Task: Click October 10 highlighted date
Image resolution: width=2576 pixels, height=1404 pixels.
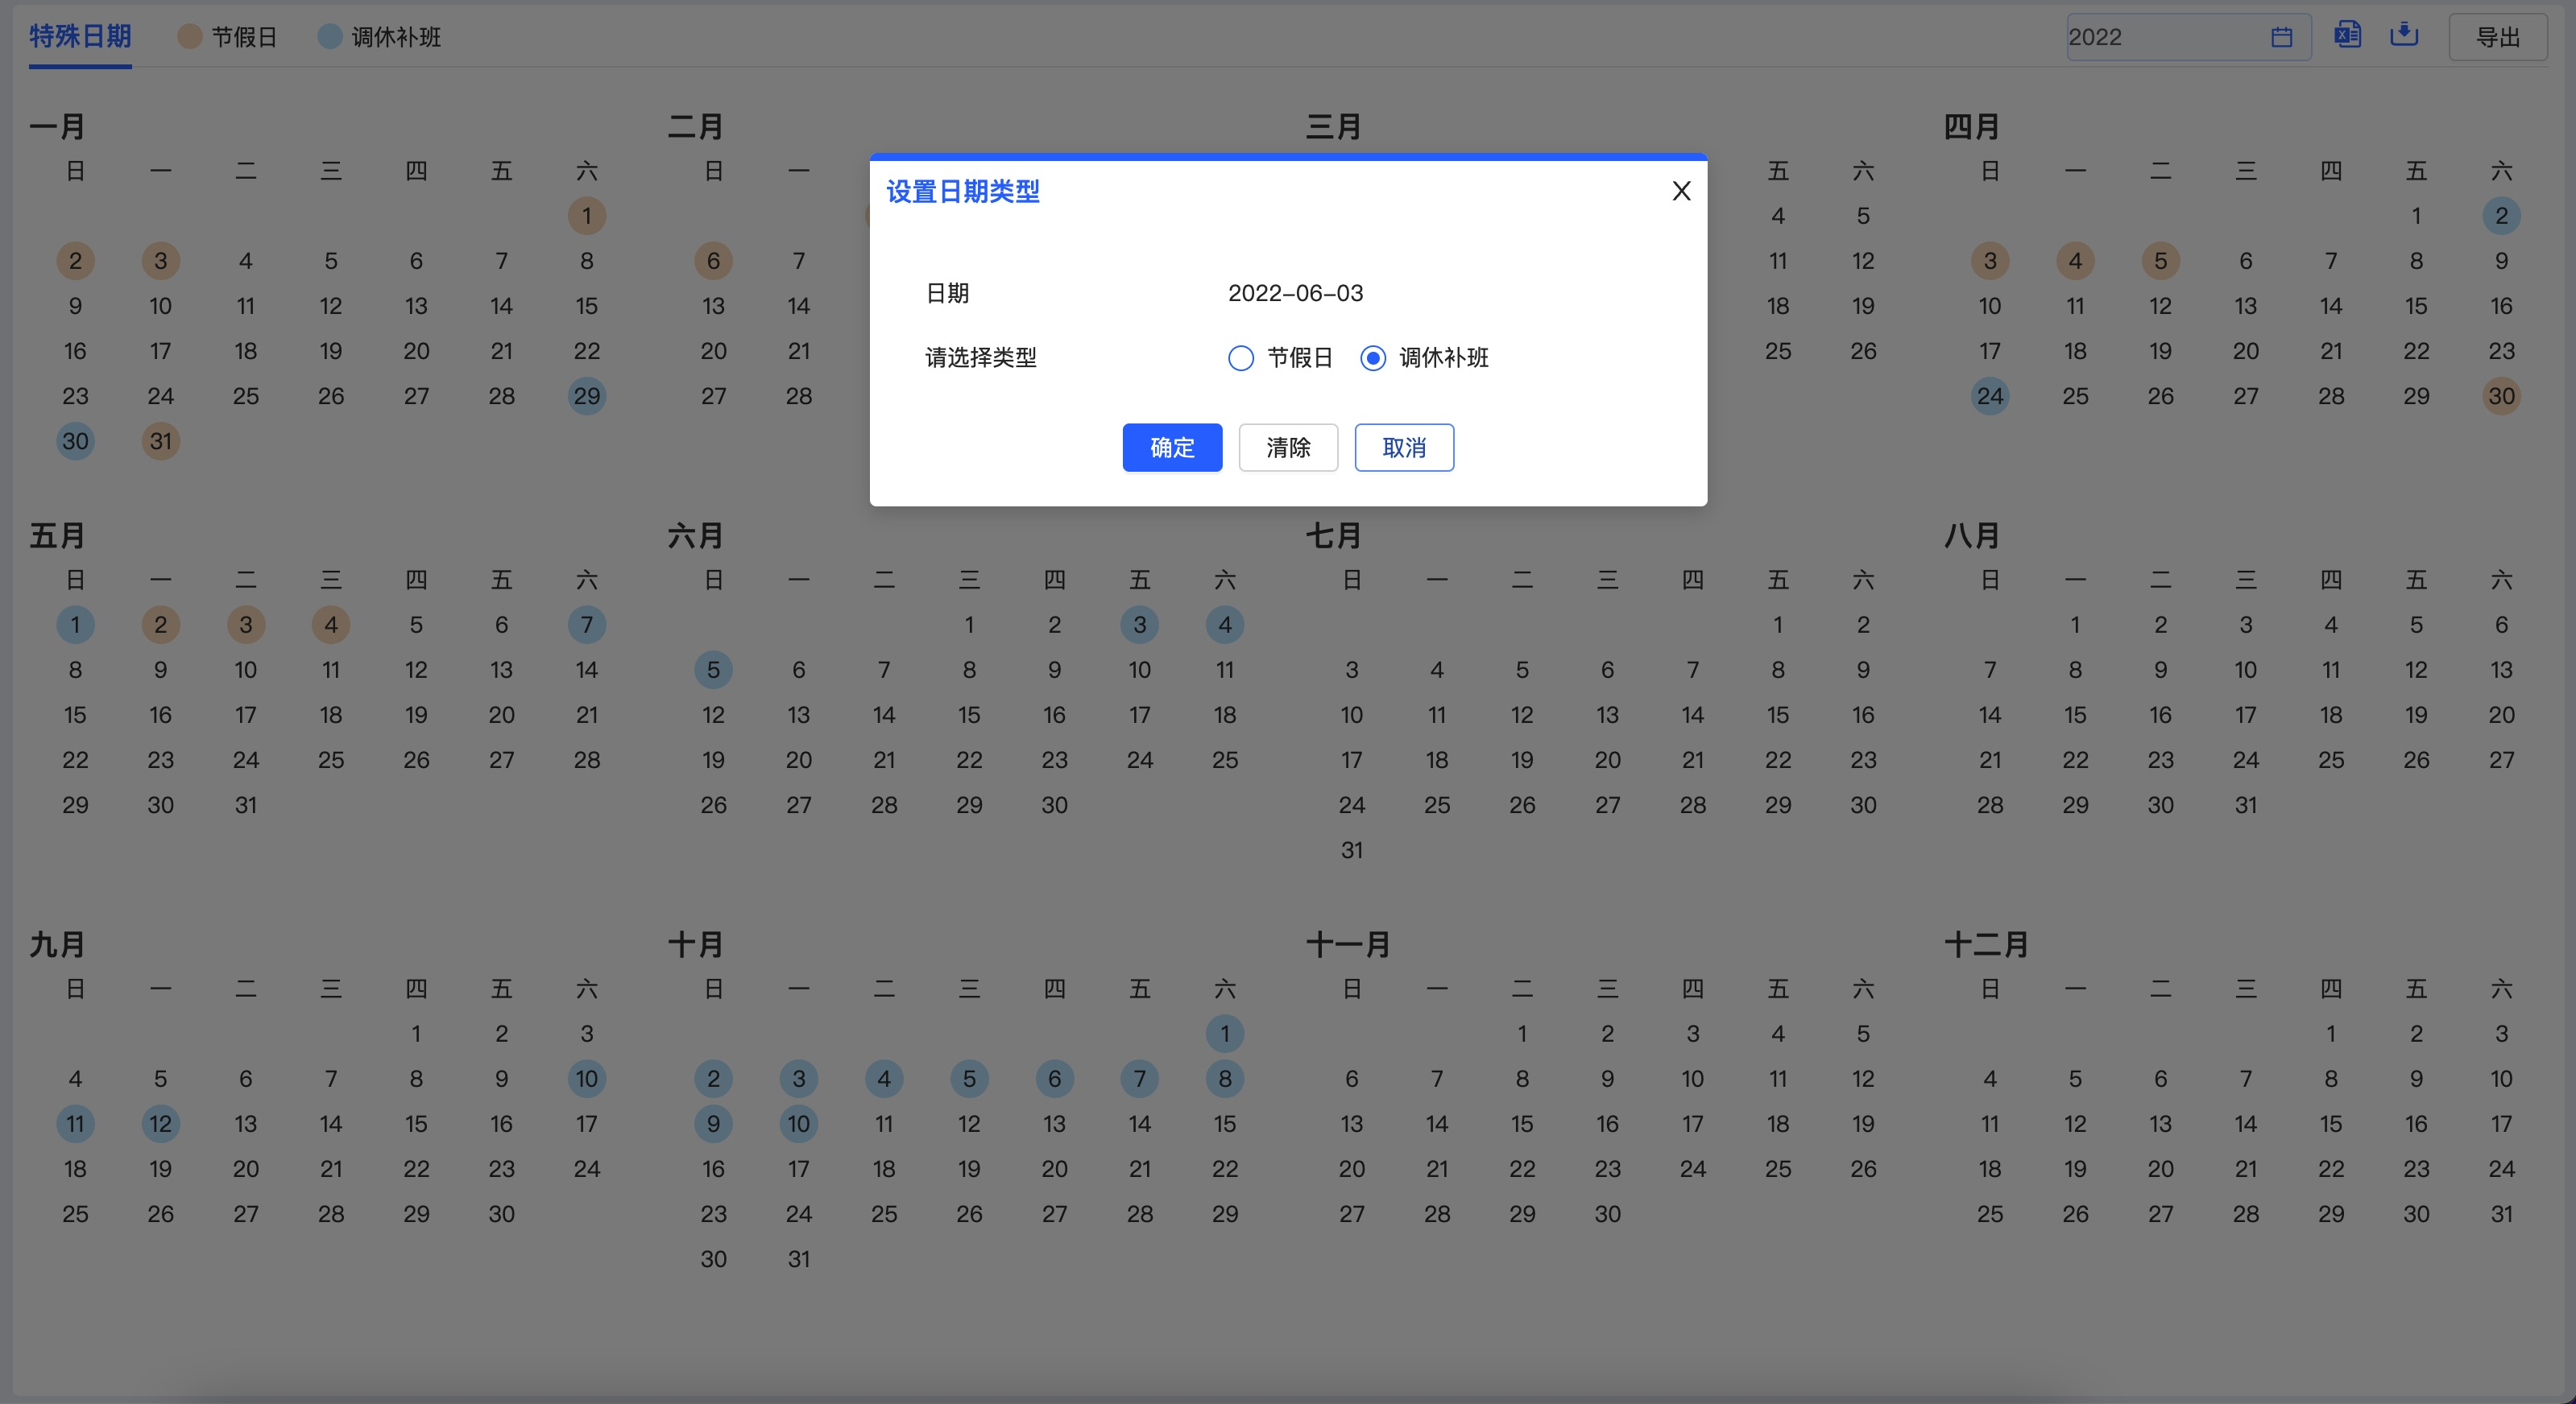Action: tap(798, 1123)
